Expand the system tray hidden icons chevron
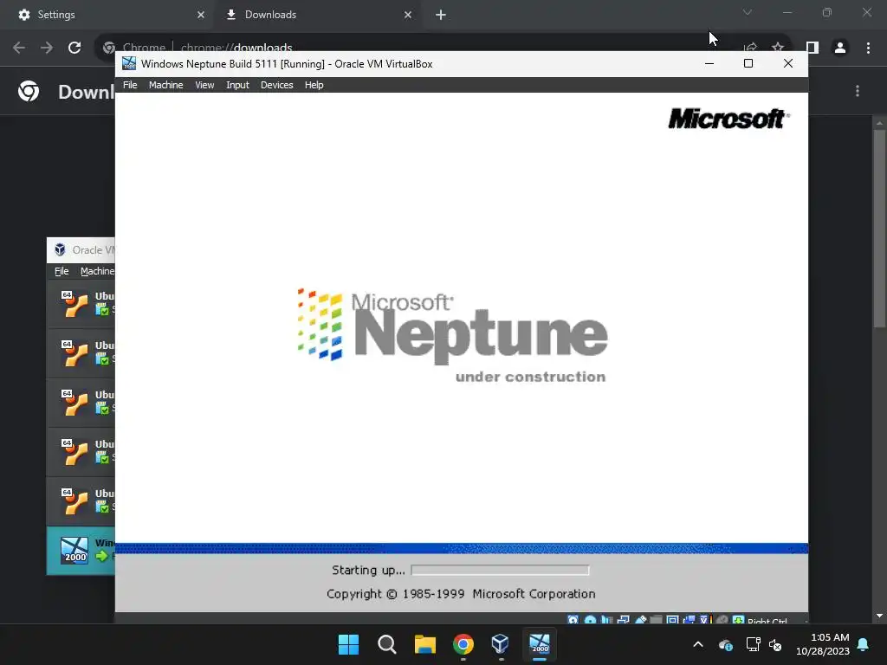Screen dimensions: 887x665 point(698,644)
